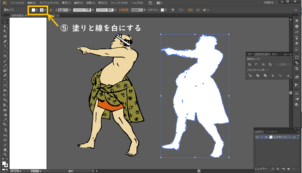Open the opacity 100% dropdown
This screenshot has height=173, width=302.
[145, 10]
